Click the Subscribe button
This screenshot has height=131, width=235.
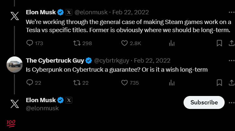tap(204, 102)
